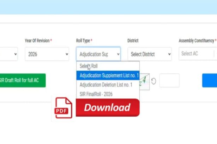Image resolution: width=217 pixels, height=144 pixels.
Task: Open the partially visible leftmost dropdown
Action: tap(8, 54)
